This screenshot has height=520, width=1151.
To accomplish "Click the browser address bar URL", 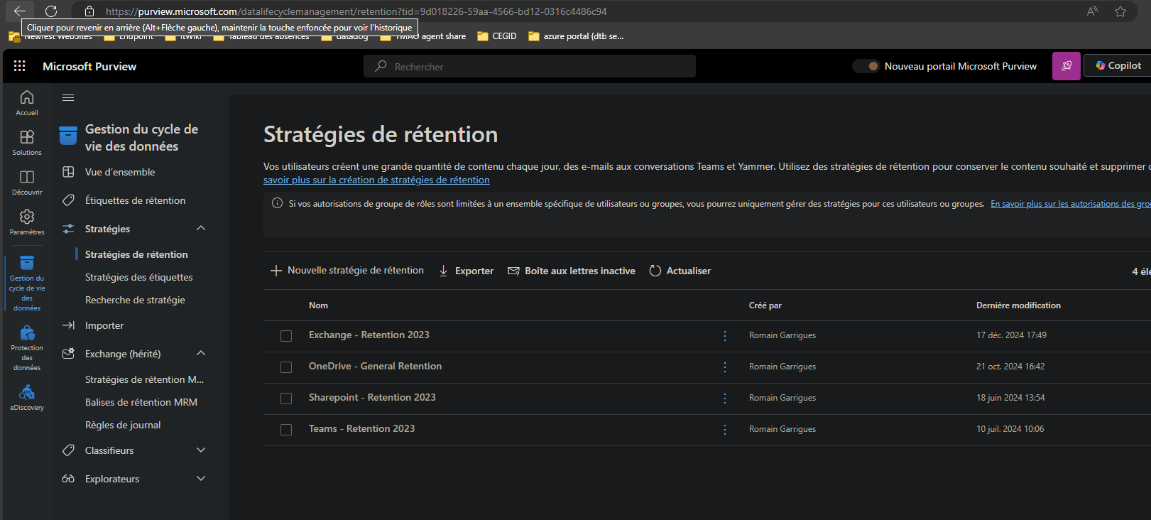I will (356, 11).
